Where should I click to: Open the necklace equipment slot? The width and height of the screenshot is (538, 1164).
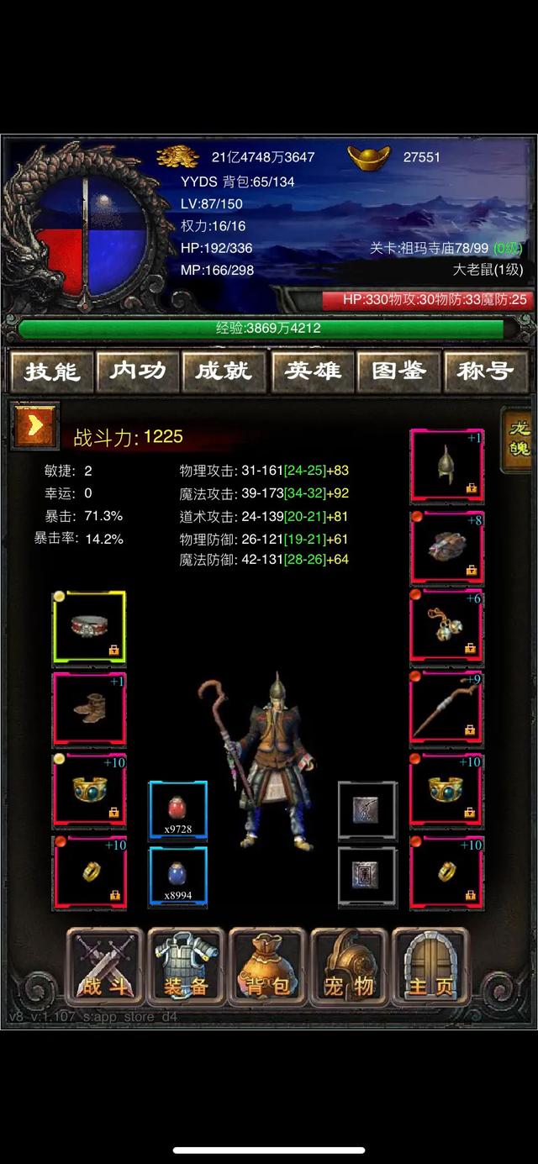(x=446, y=629)
